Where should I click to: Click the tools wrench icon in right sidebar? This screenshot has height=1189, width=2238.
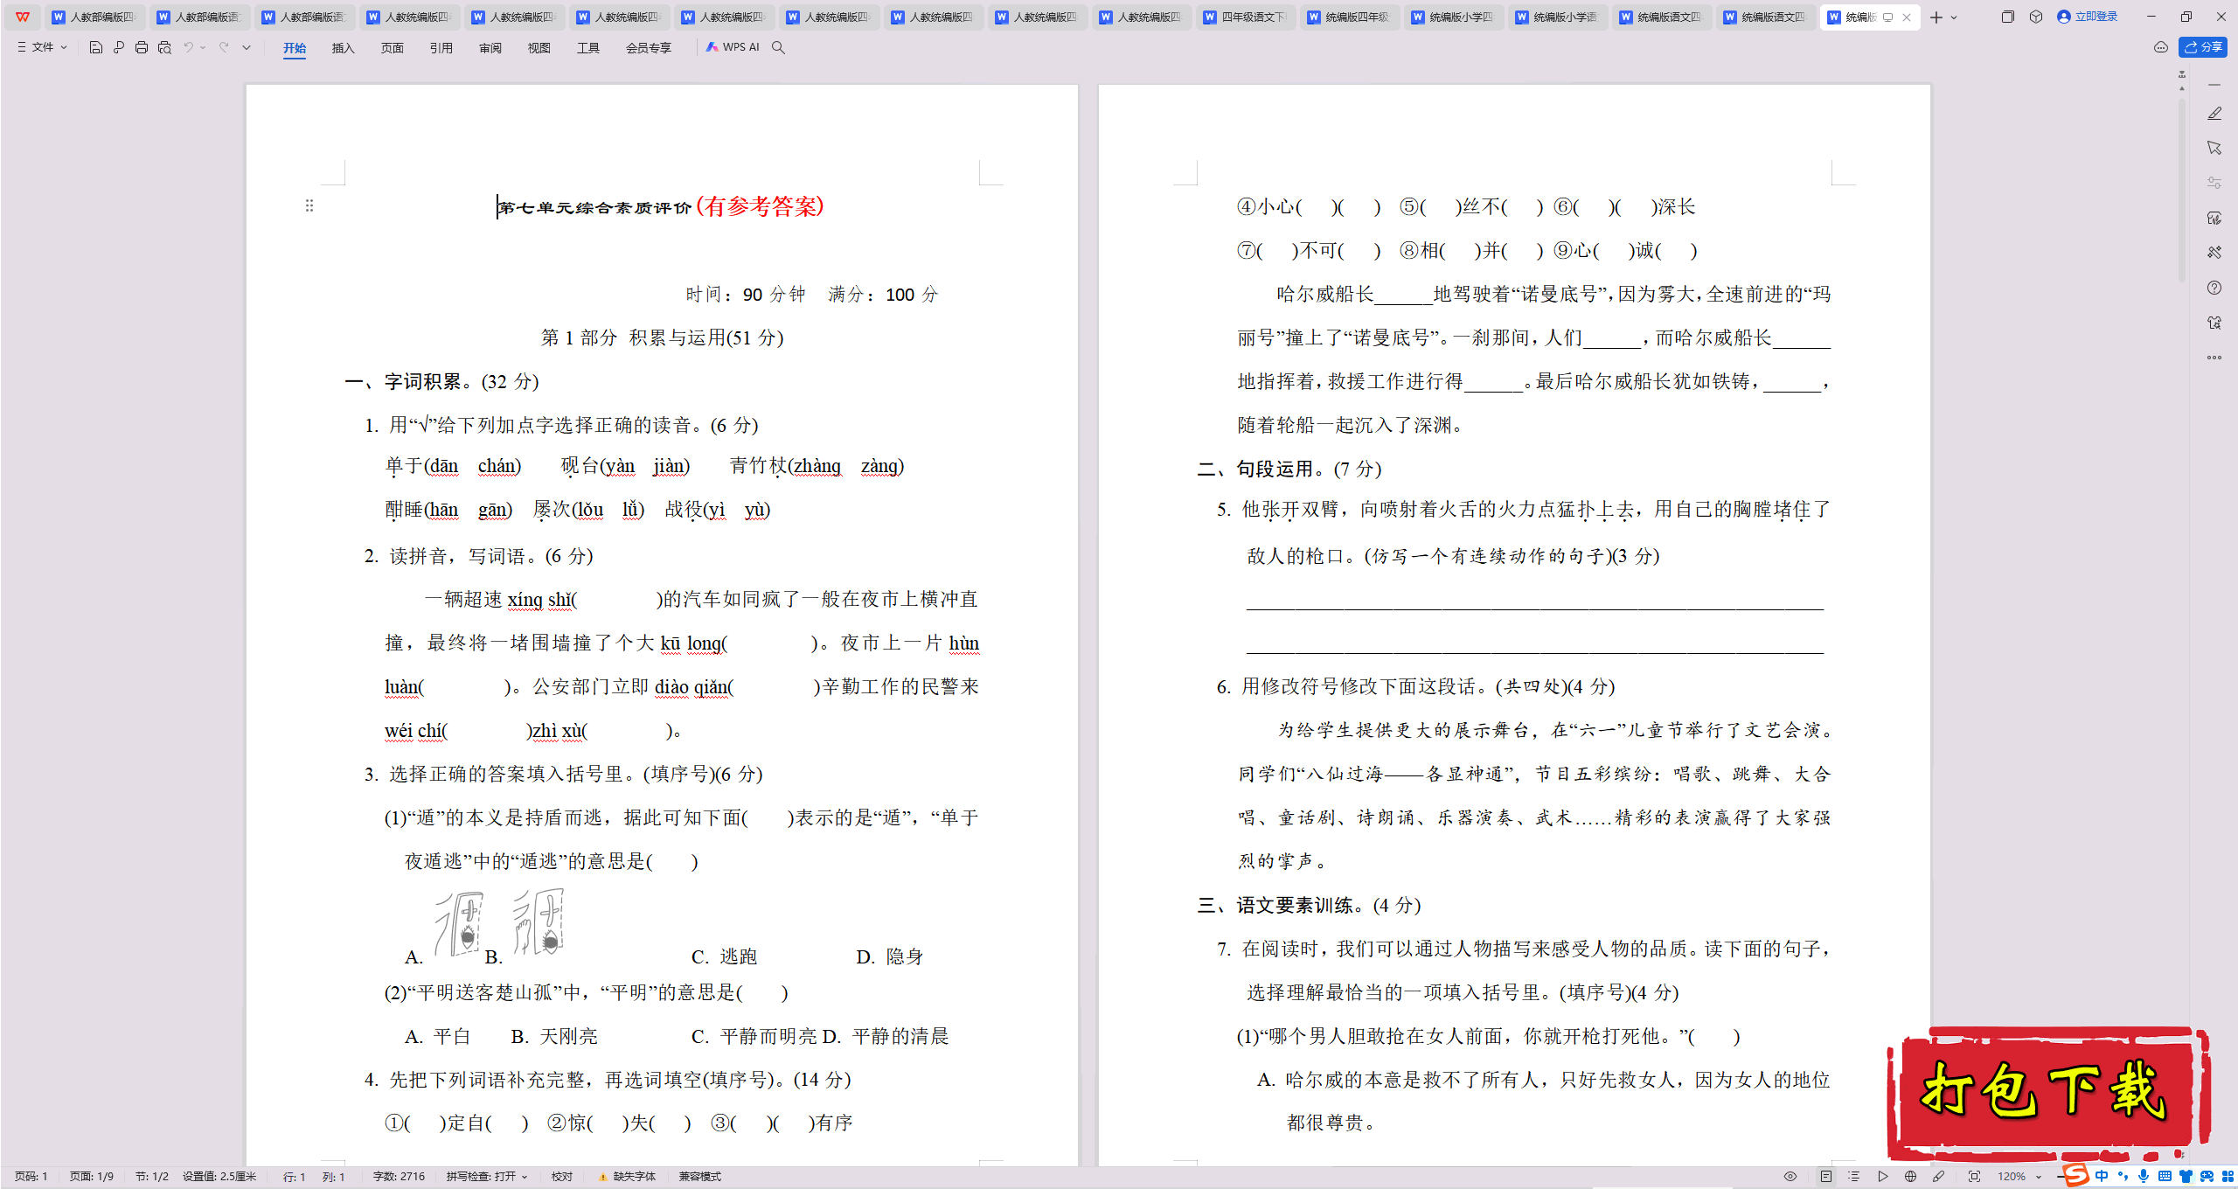coord(2214,253)
